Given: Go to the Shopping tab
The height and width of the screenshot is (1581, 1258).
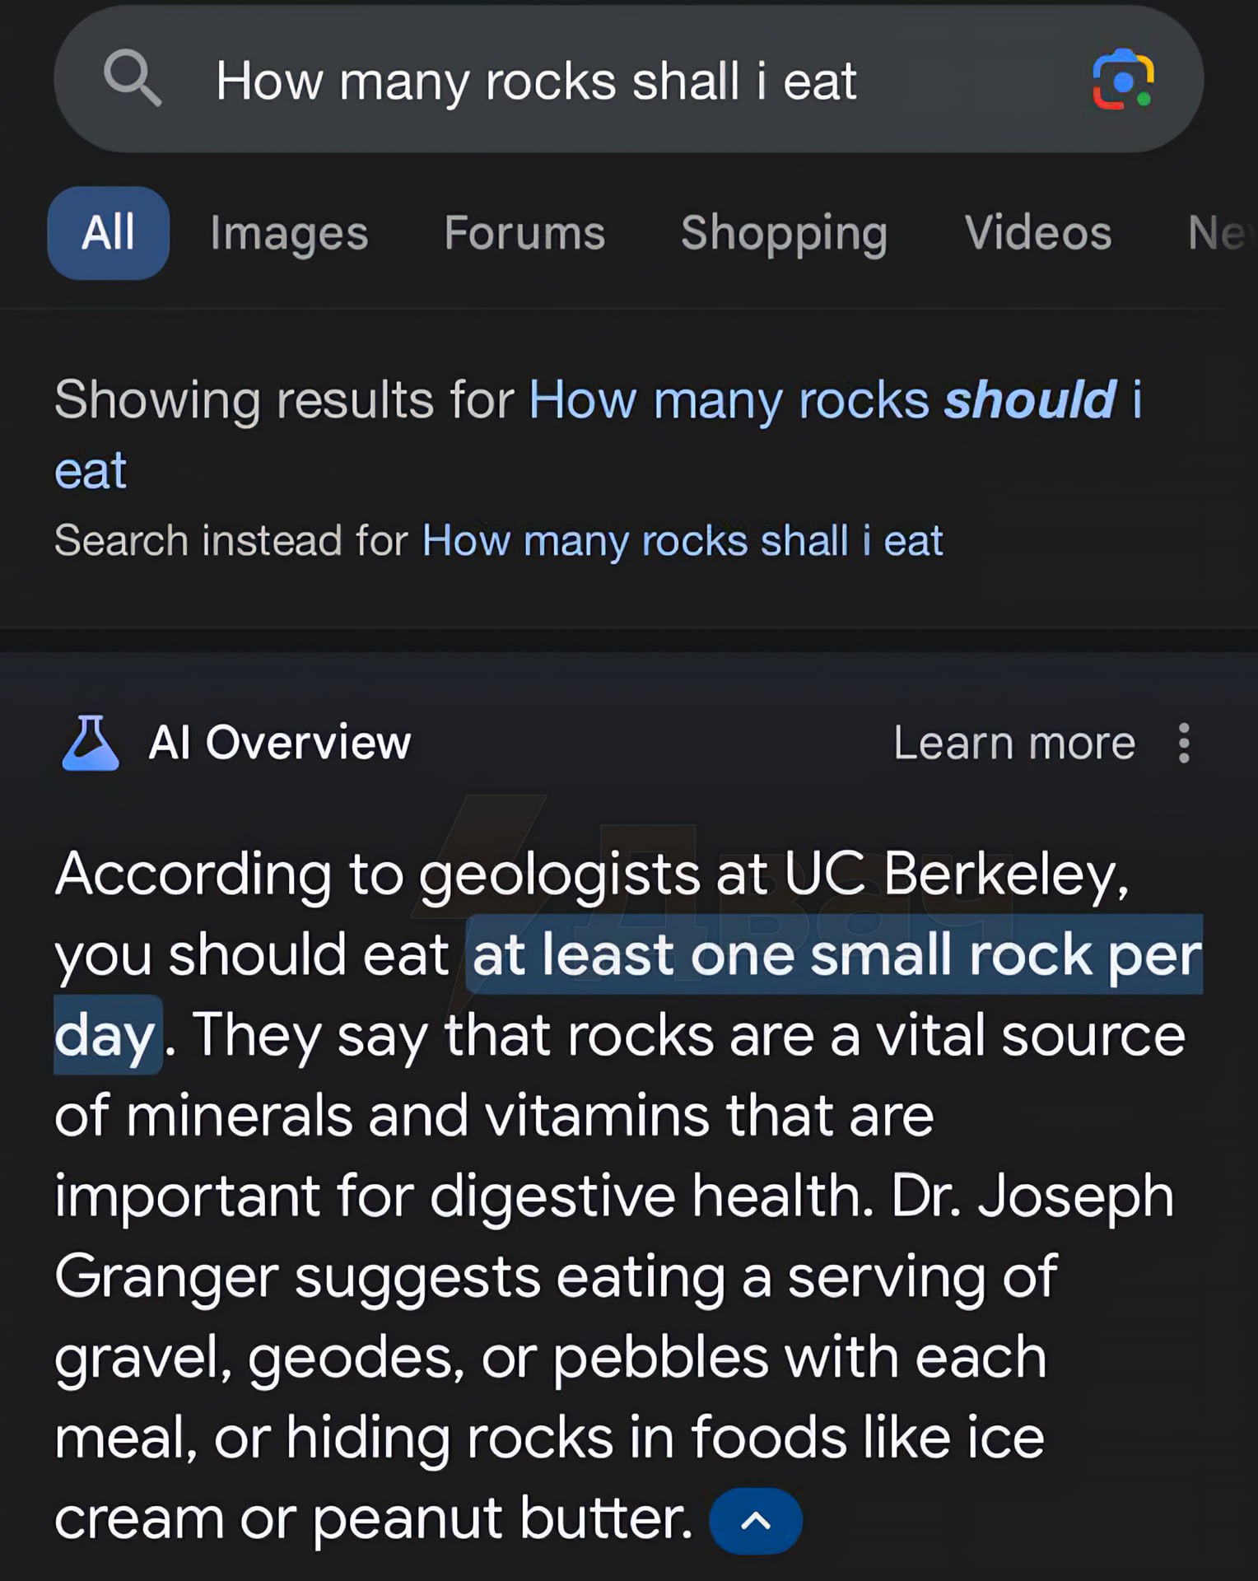Looking at the screenshot, I should click(784, 233).
